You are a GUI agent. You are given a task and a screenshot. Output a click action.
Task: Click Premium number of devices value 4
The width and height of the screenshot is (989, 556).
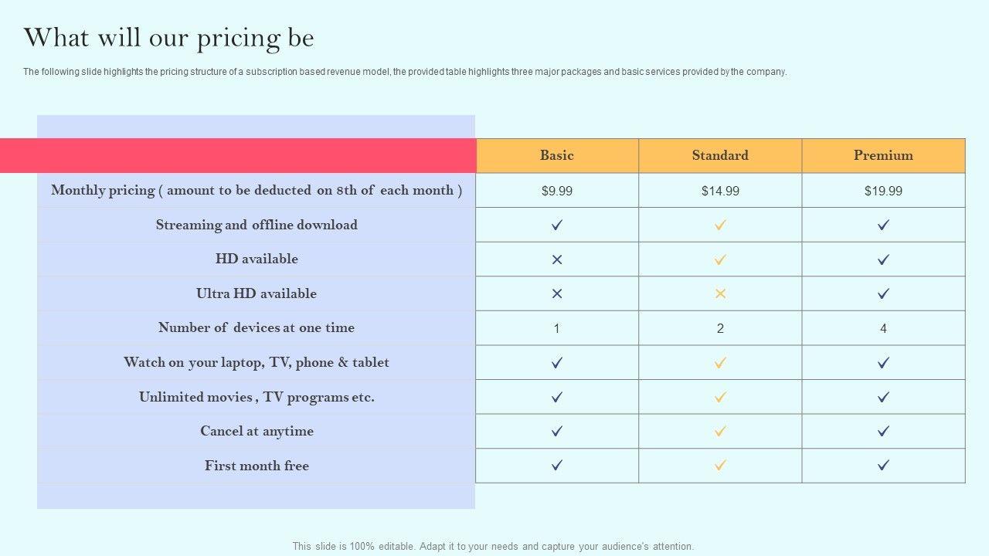[883, 328]
